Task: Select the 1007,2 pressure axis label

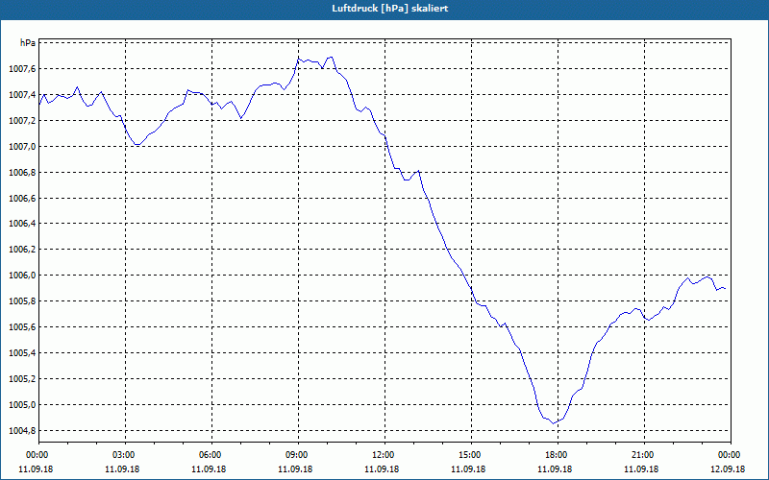Action: [x=22, y=121]
